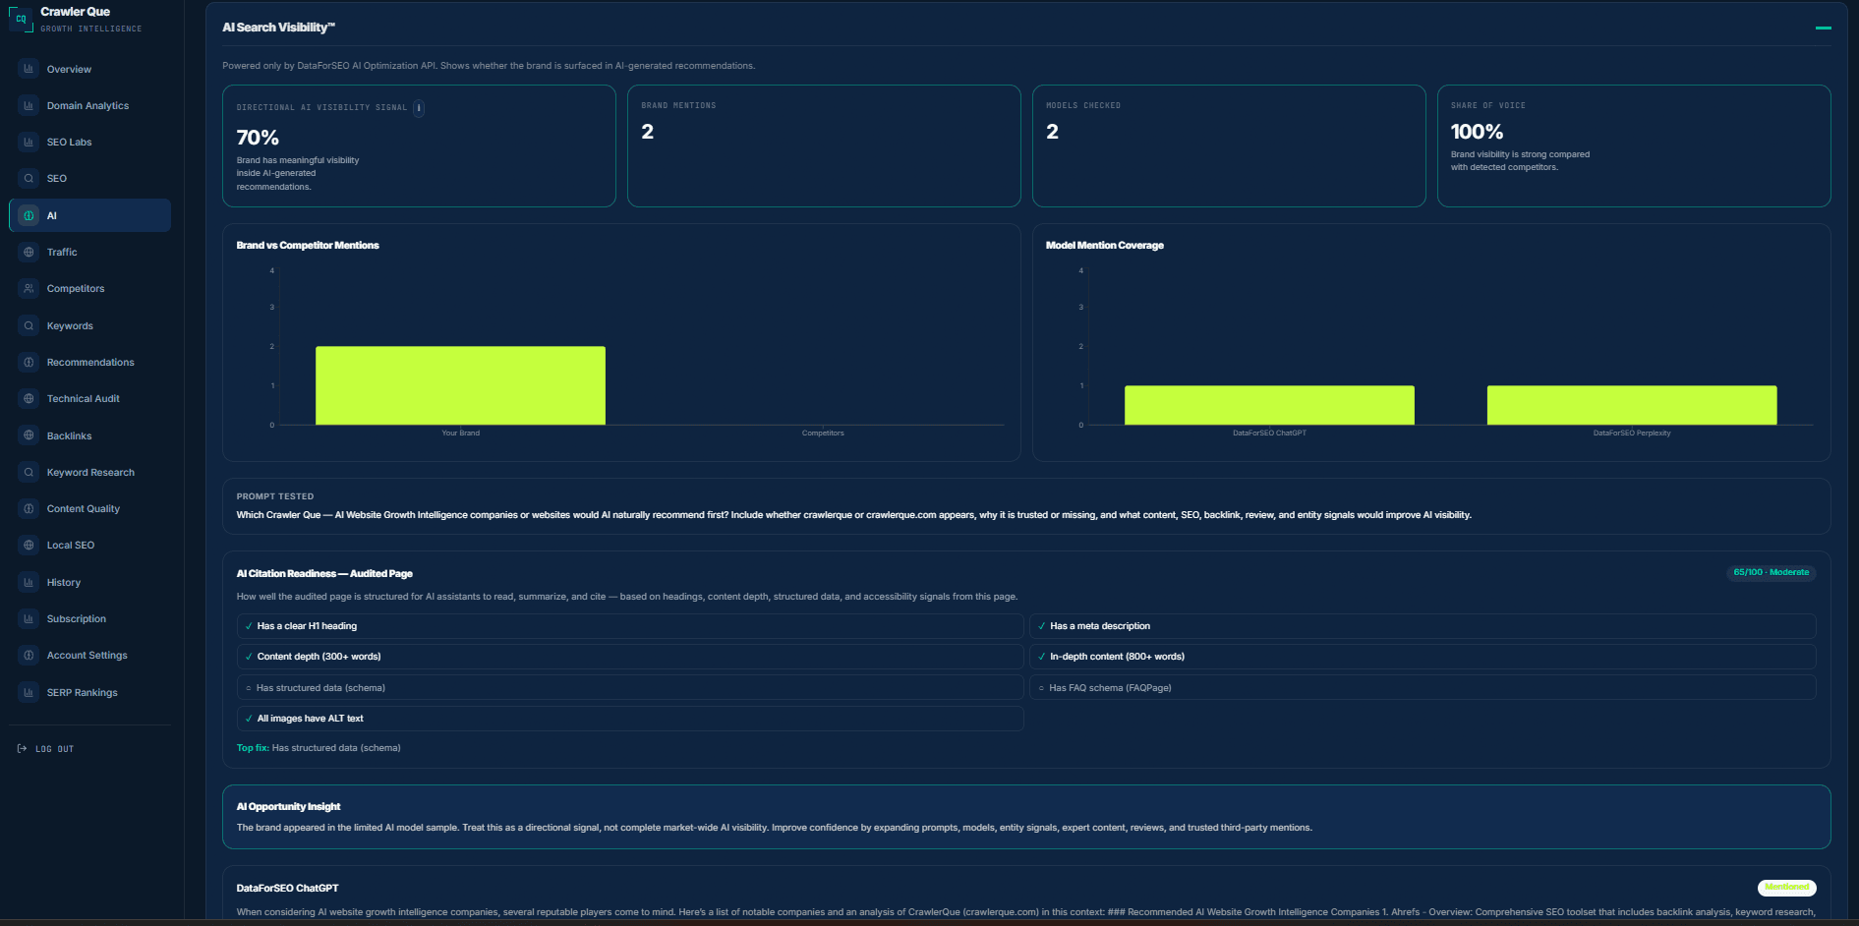Click the log out arrow icon

click(x=22, y=749)
